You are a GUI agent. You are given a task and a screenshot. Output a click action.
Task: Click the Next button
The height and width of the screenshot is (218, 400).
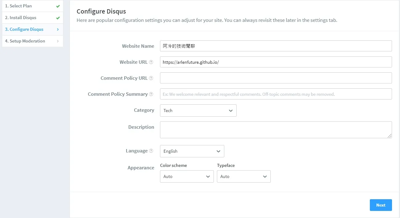[x=381, y=205]
